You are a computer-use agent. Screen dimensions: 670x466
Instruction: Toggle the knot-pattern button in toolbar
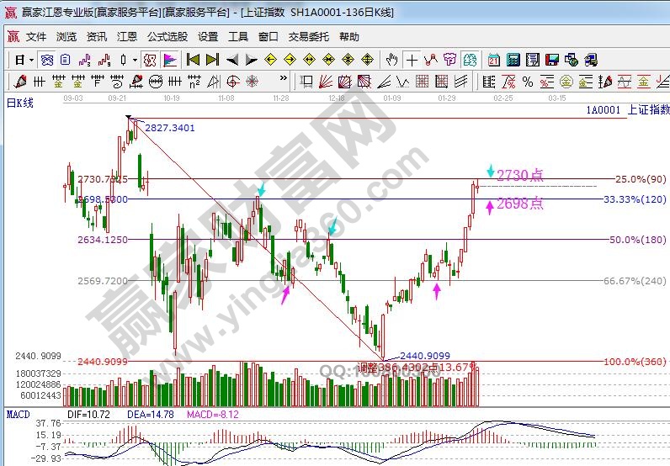47,60
